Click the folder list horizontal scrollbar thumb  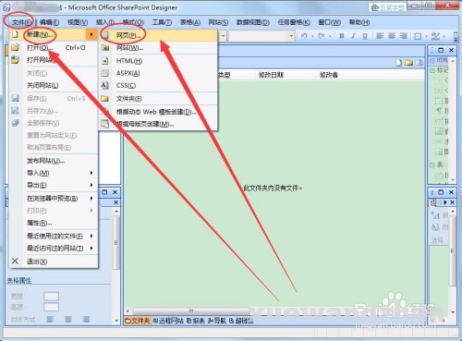click(x=191, y=311)
